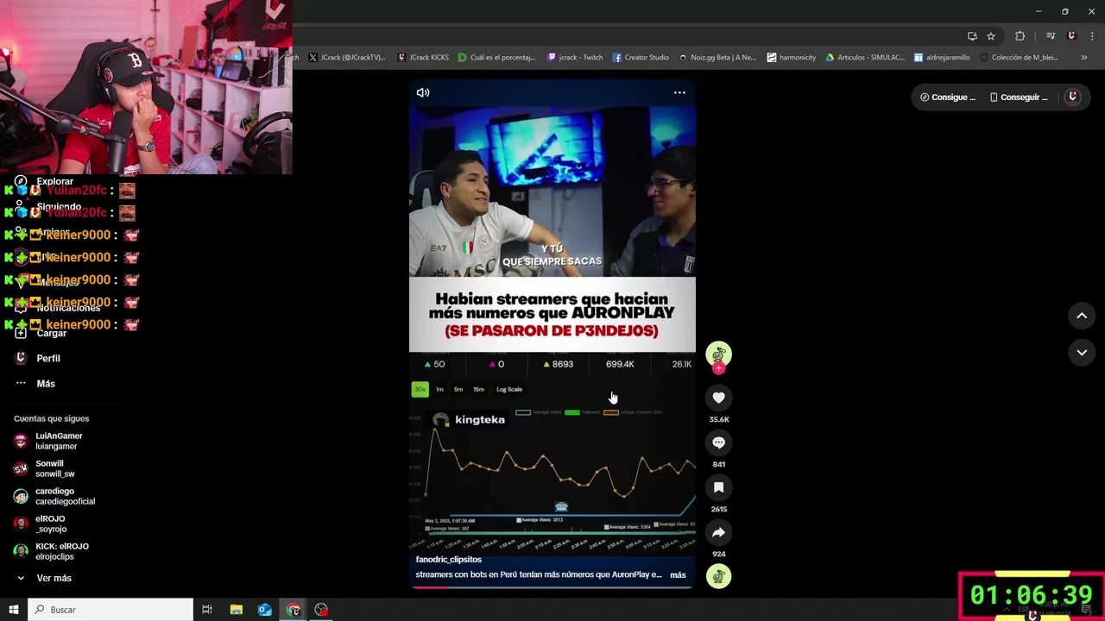The height and width of the screenshot is (621, 1105).
Task: Open Outlook from taskbar
Action: click(x=264, y=610)
